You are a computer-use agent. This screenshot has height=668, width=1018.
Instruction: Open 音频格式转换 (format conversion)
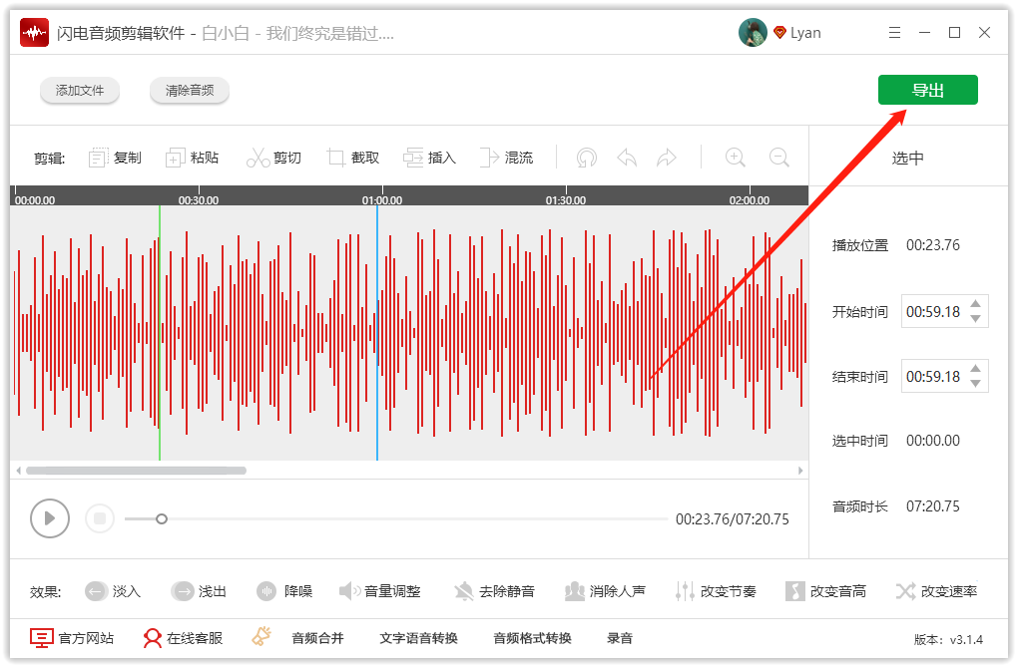coord(532,638)
